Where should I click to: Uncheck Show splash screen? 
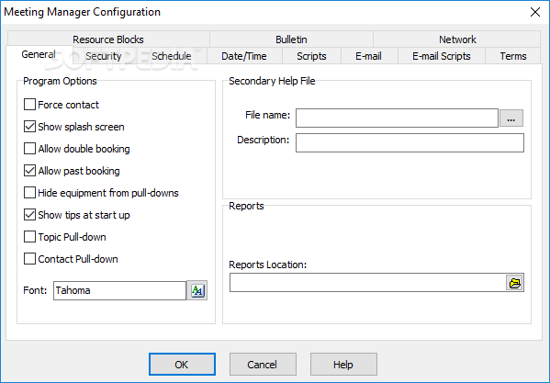tap(29, 127)
